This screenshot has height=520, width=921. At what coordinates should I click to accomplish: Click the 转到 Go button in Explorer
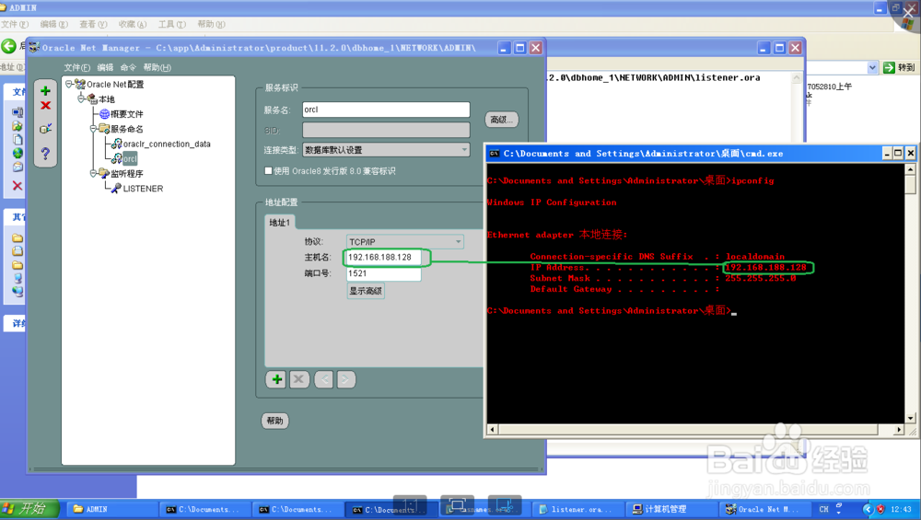(899, 67)
